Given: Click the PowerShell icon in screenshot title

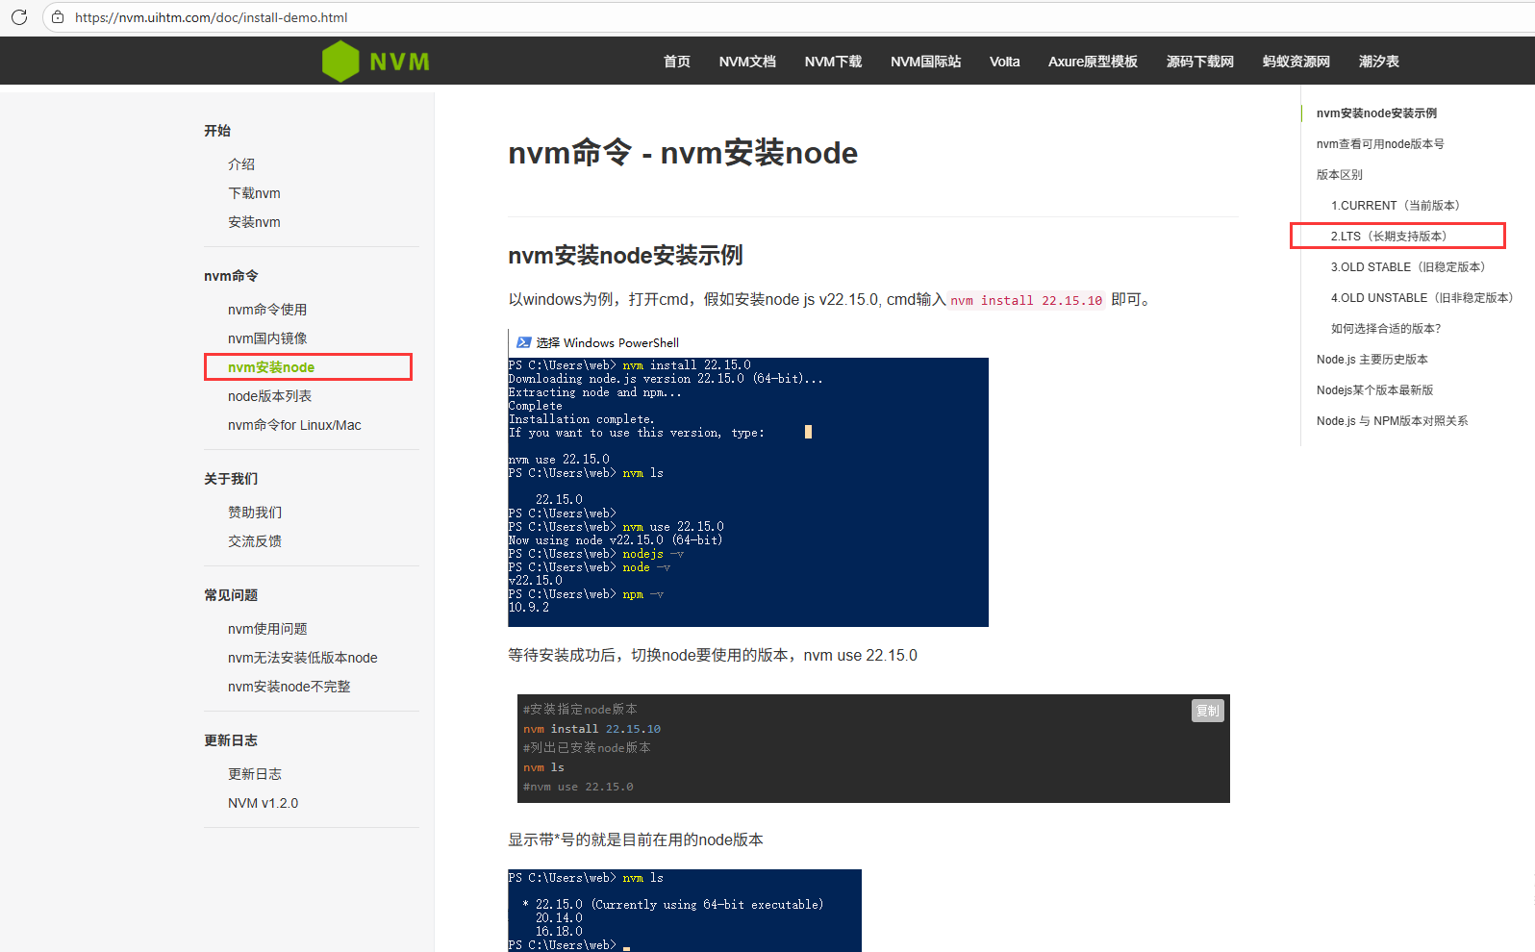Looking at the screenshot, I should 523,342.
